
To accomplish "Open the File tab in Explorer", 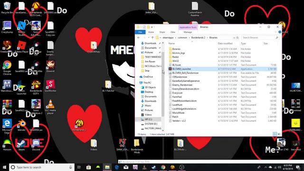I will 140,32.
